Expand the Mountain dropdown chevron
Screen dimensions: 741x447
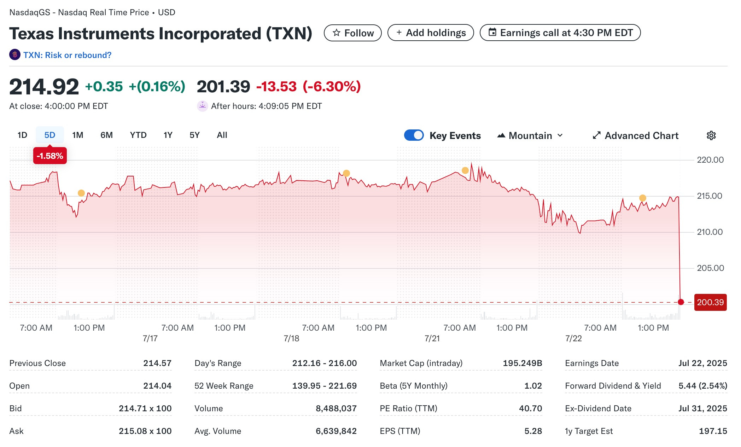click(560, 135)
